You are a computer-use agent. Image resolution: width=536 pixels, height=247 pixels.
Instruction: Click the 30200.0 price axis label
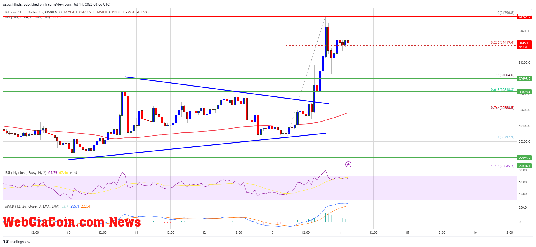coord(524,141)
